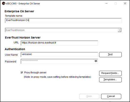This screenshot has height=102, width=130.
Task: Click the User Name label
Action: click(x=11, y=55)
